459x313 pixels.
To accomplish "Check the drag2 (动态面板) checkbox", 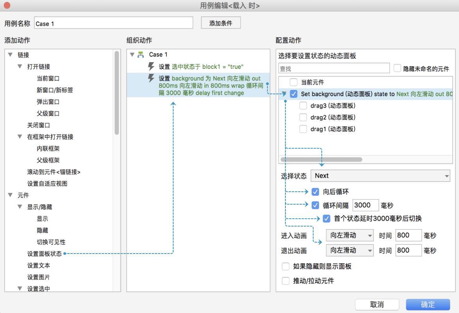I will coord(303,117).
